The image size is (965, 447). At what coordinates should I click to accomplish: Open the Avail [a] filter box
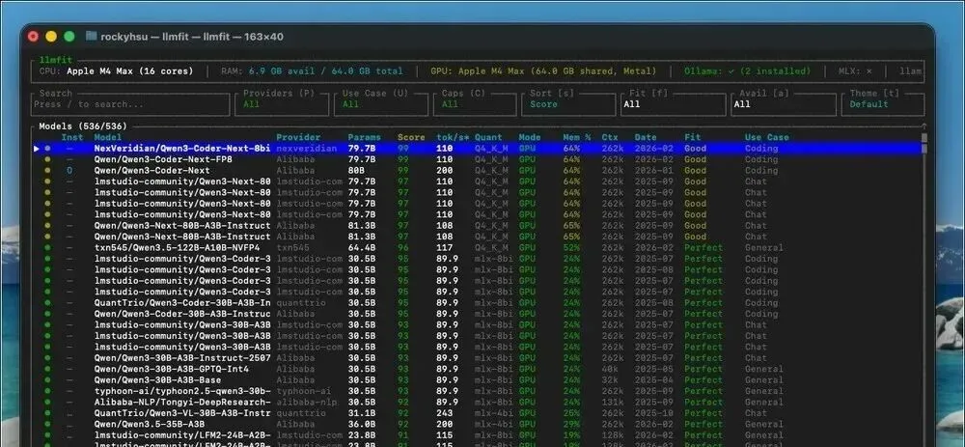click(784, 104)
